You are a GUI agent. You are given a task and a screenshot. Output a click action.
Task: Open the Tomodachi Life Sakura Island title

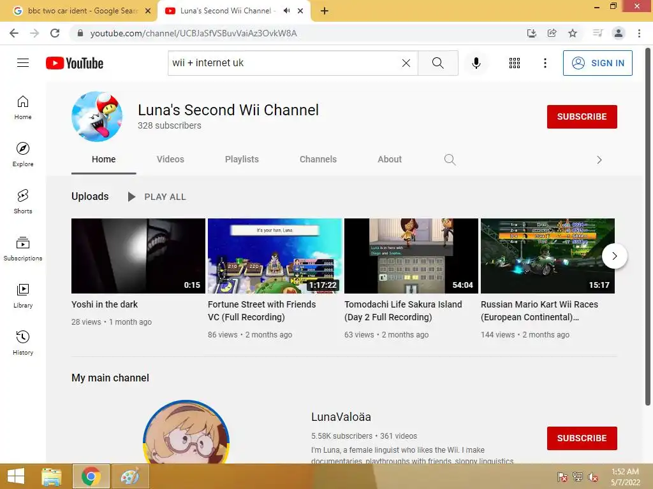click(x=403, y=311)
